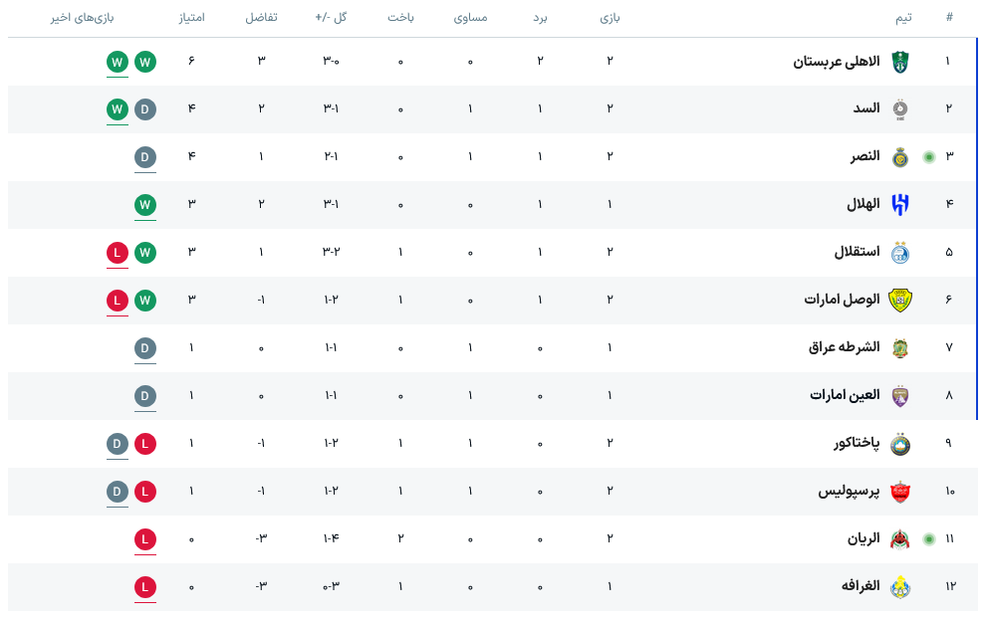Viewport: 986px width, 624px height.
Task: Open the العین امارات team name link
Action: click(845, 395)
